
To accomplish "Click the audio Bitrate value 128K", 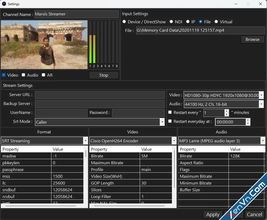I will point(246,156).
